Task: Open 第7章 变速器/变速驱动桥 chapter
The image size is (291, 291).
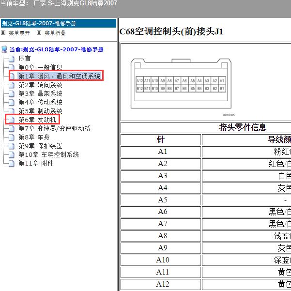Action: pyautogui.click(x=55, y=128)
